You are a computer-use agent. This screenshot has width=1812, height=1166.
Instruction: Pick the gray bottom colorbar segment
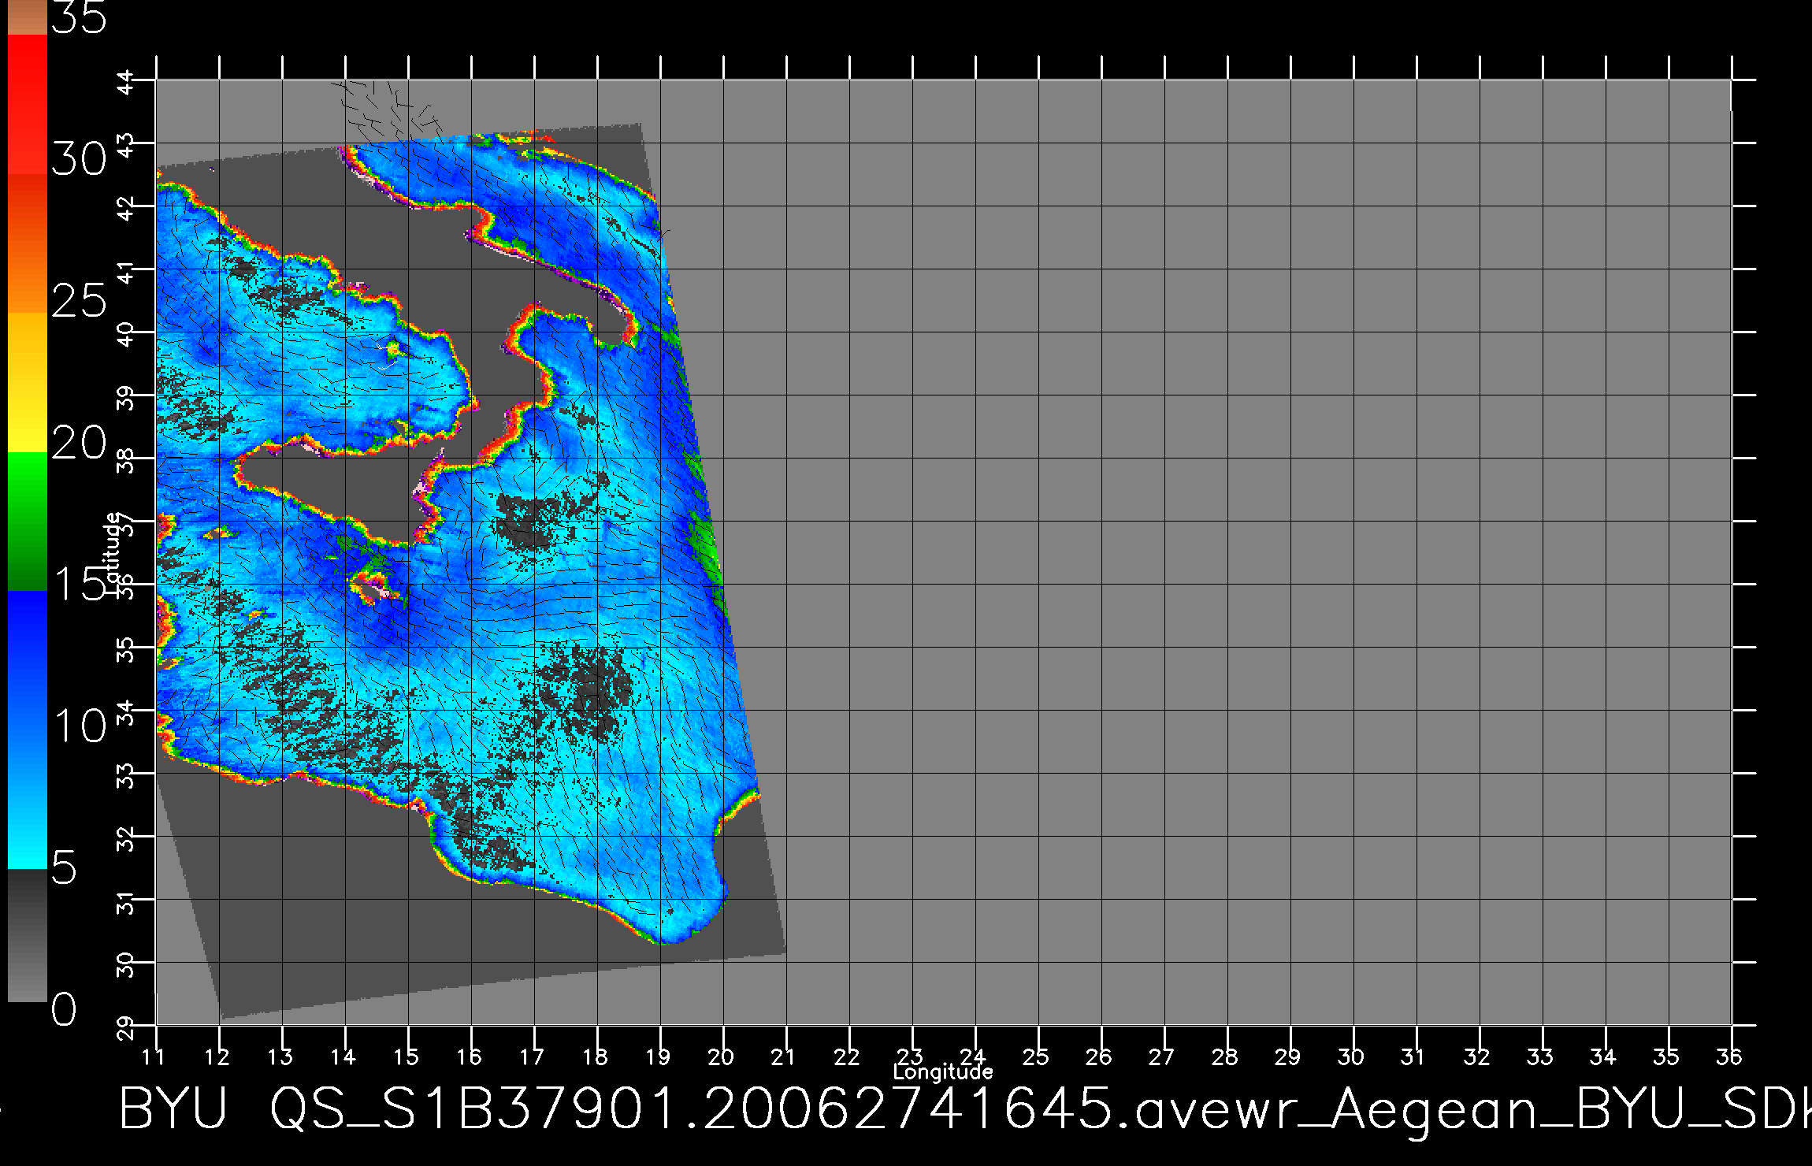[28, 936]
